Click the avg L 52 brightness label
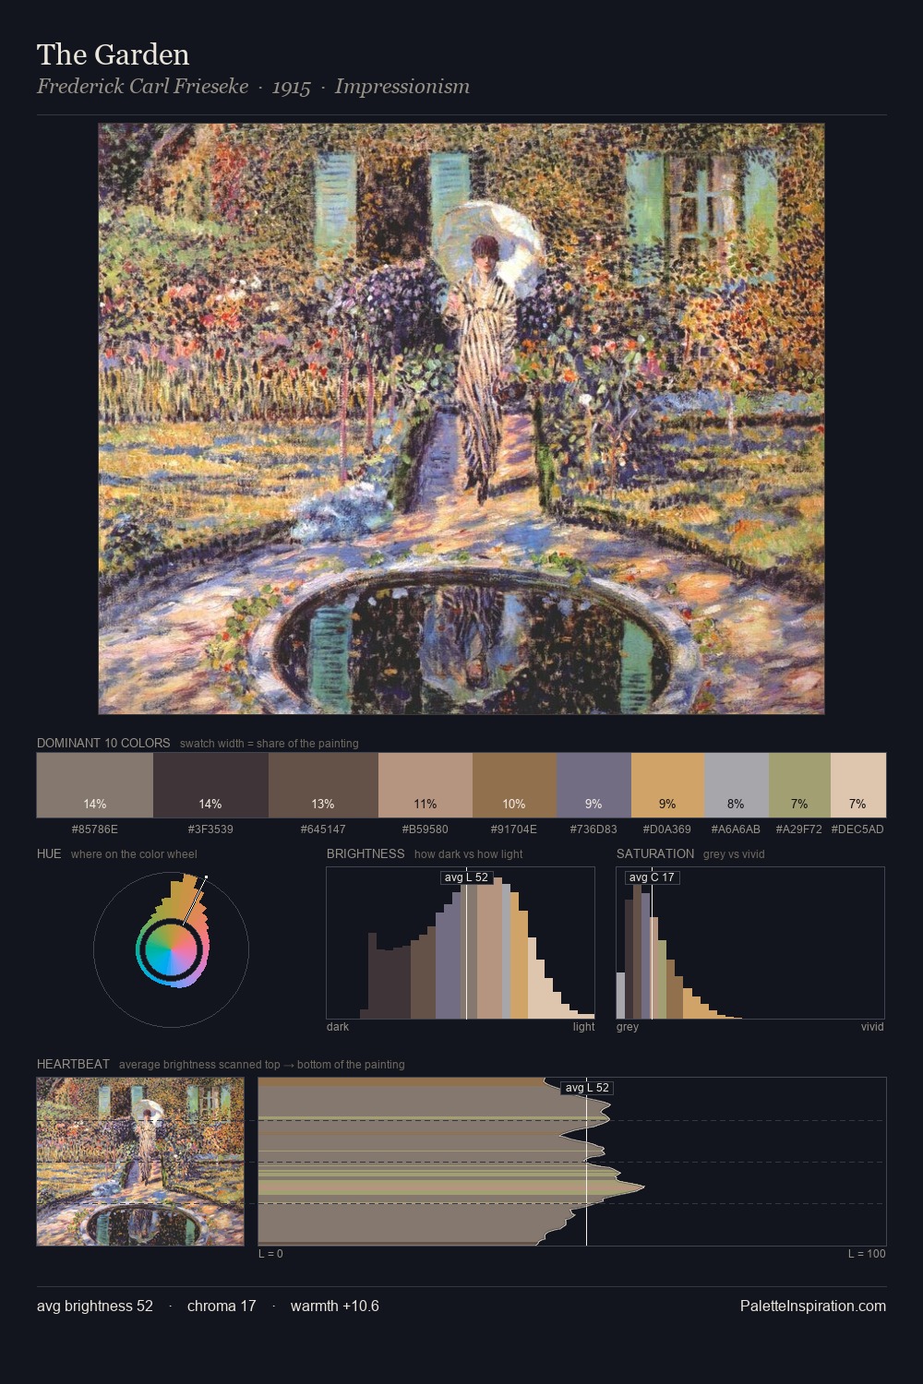 tap(466, 877)
